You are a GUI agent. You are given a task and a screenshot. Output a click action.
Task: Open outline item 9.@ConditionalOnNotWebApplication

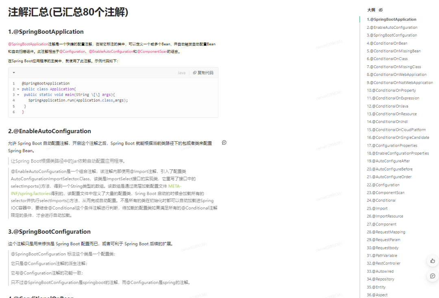tap(400, 83)
